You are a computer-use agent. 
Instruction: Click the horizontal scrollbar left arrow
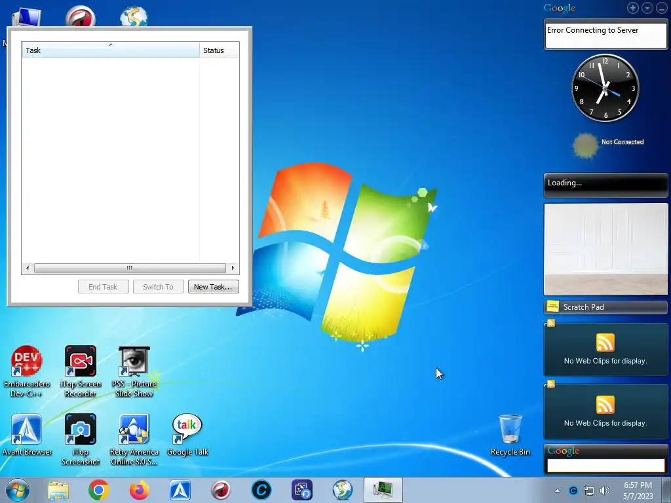click(28, 268)
